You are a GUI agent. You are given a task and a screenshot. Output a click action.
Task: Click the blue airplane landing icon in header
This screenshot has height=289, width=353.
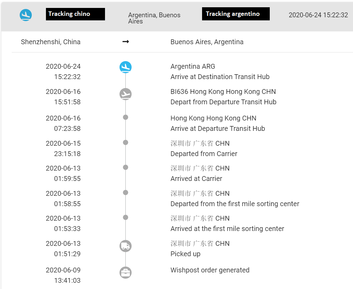(x=26, y=15)
